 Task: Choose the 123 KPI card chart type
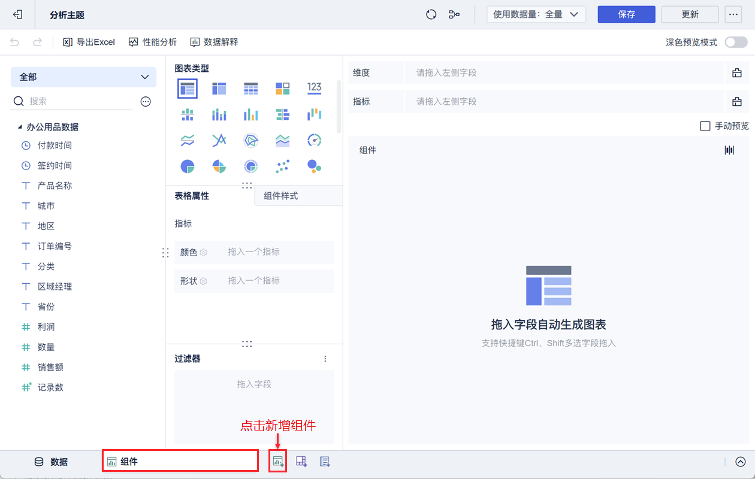[x=315, y=88]
